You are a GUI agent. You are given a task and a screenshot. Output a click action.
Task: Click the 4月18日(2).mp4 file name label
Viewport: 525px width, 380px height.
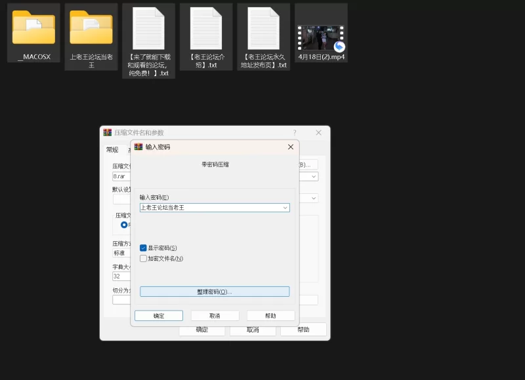pyautogui.click(x=322, y=57)
